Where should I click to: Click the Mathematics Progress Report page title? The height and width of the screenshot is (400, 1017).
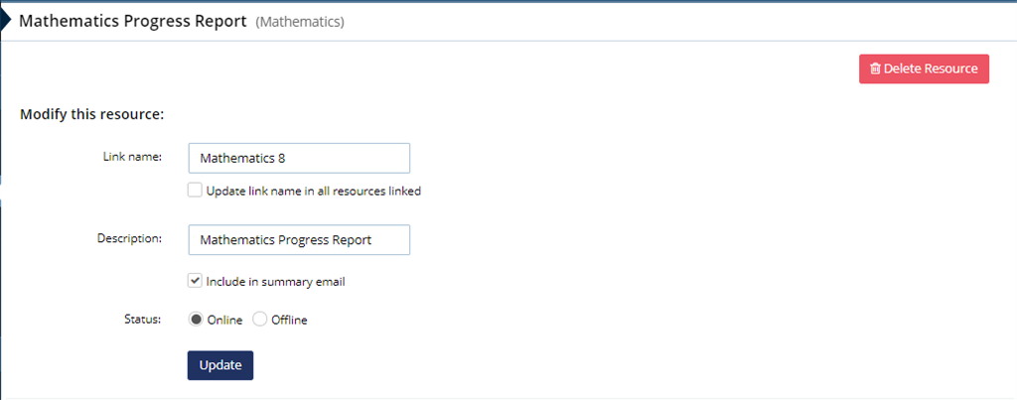click(133, 21)
